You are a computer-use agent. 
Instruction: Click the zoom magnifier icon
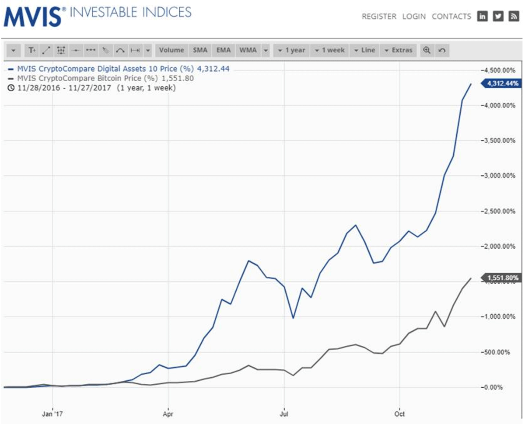click(x=427, y=50)
